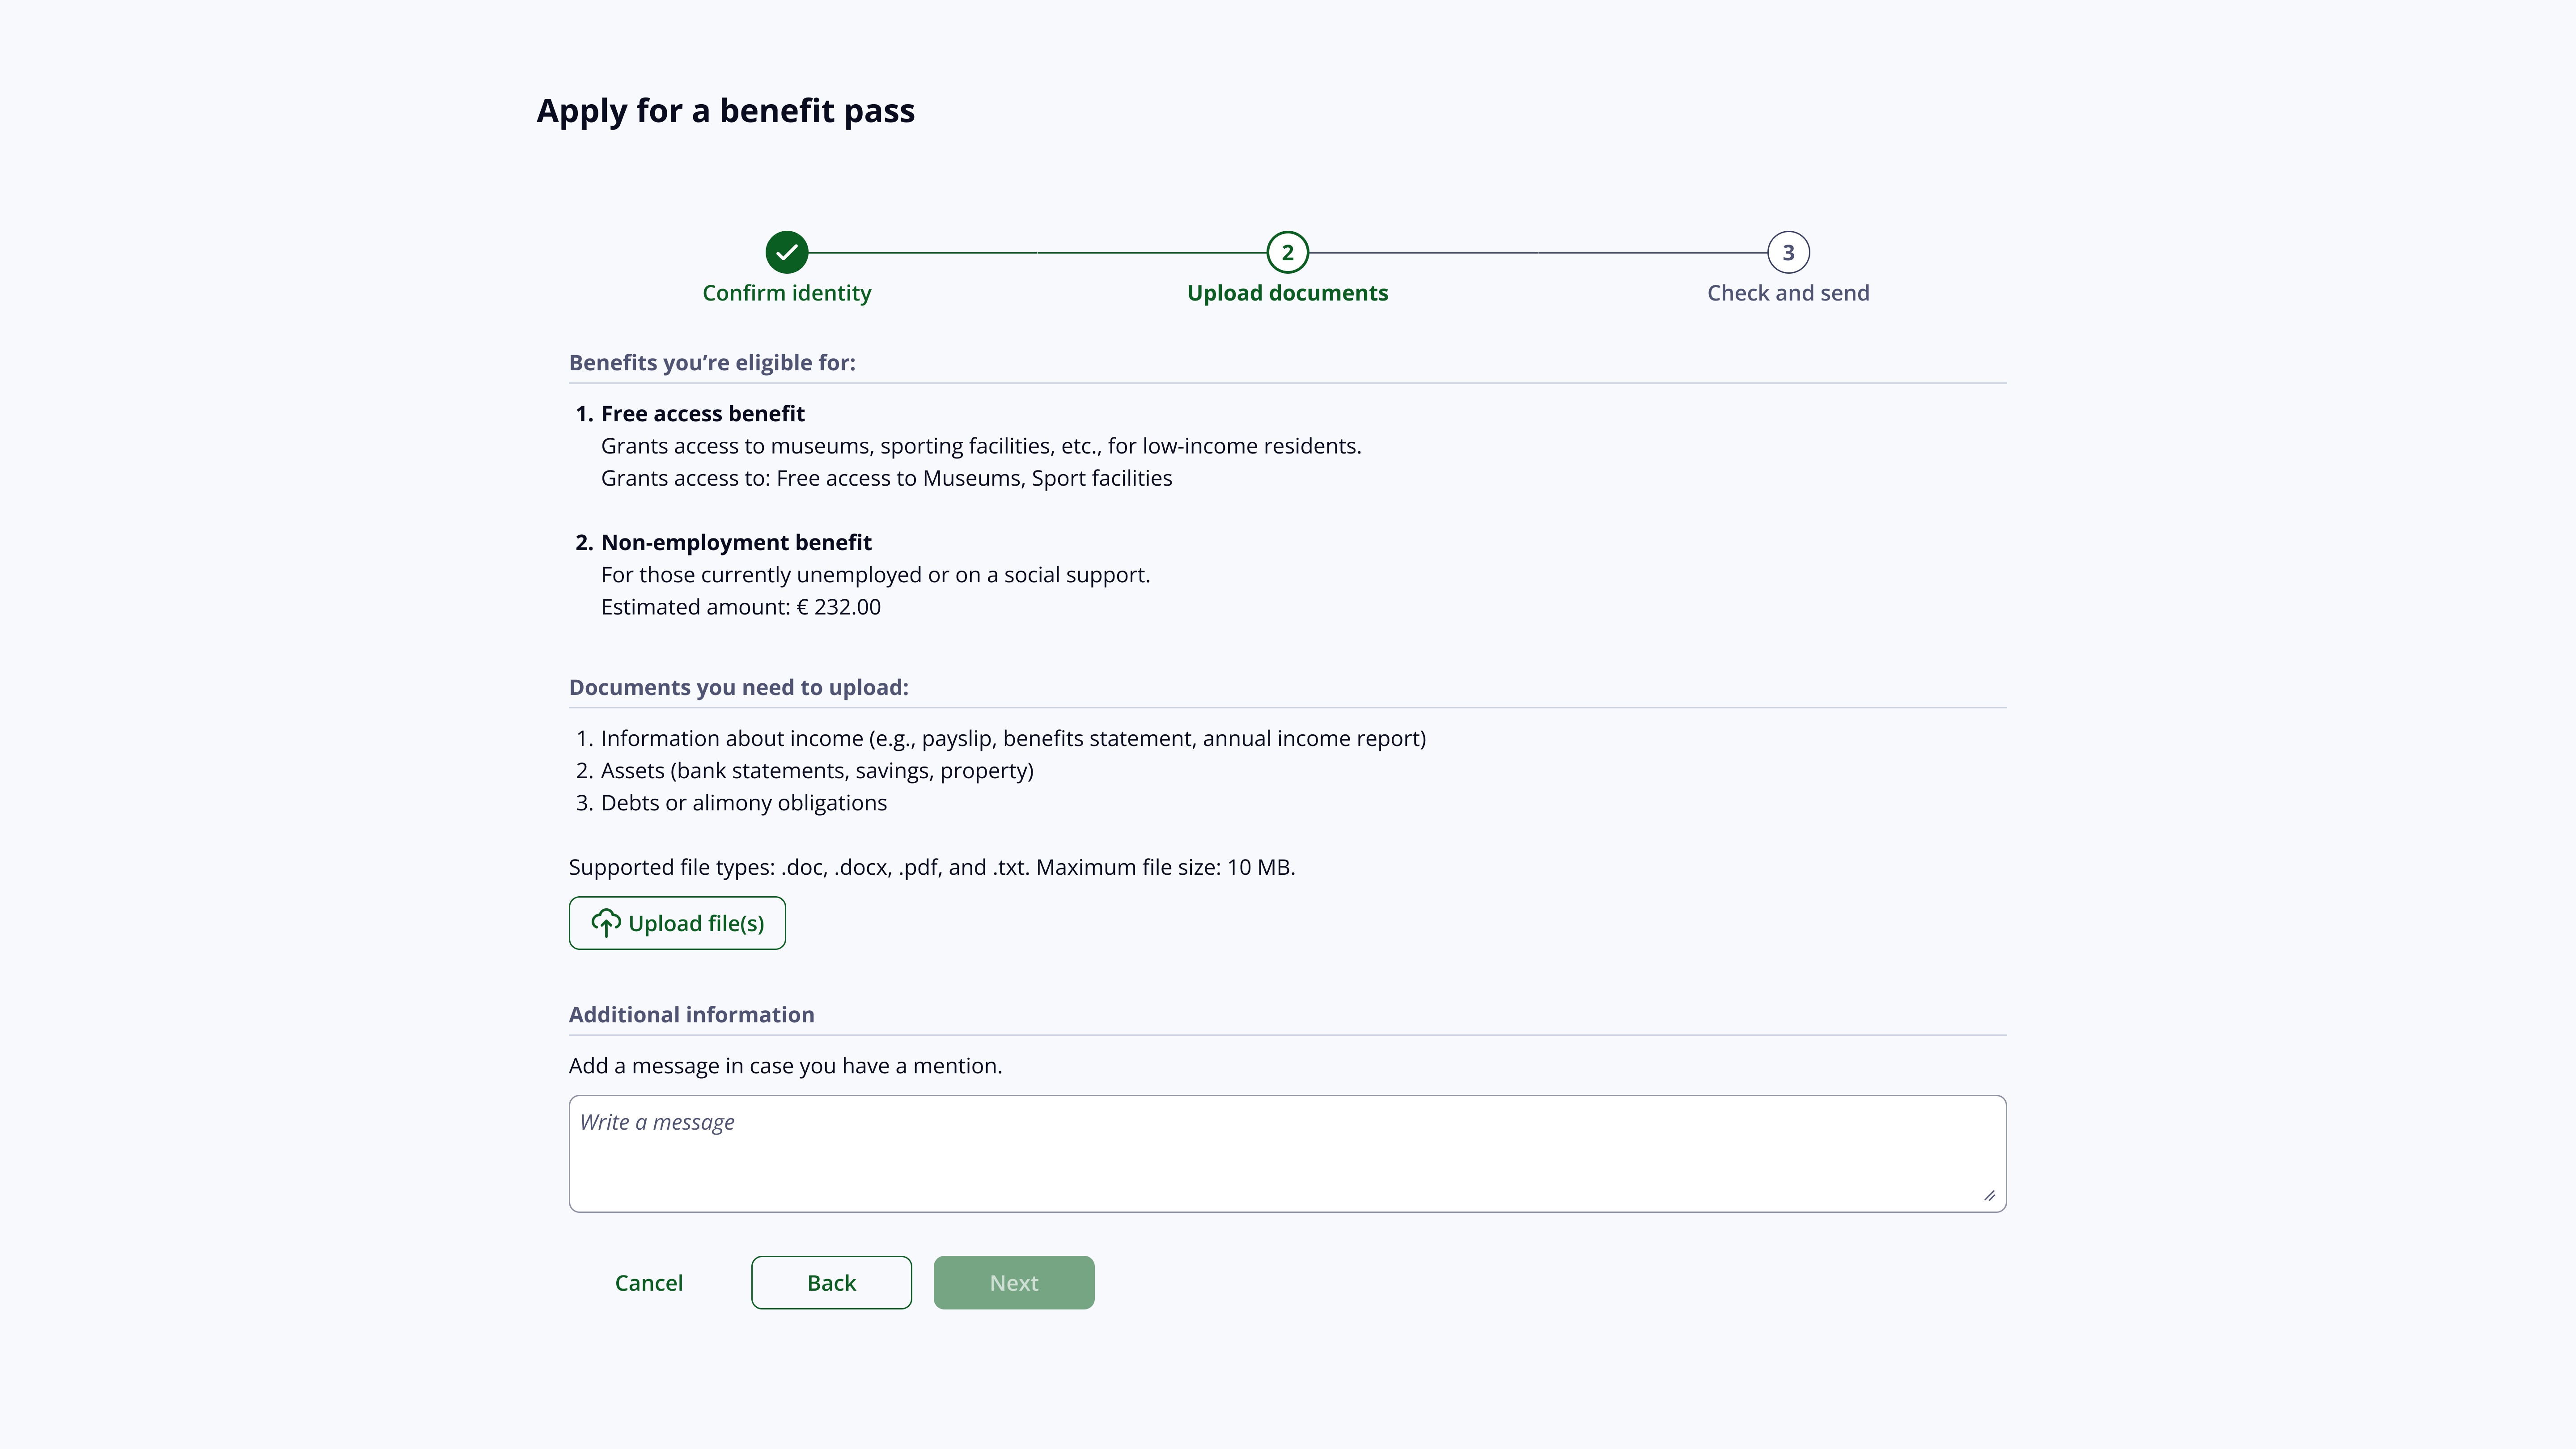Viewport: 2576px width, 1449px height.
Task: Select the step 2 circle
Action: [1287, 252]
